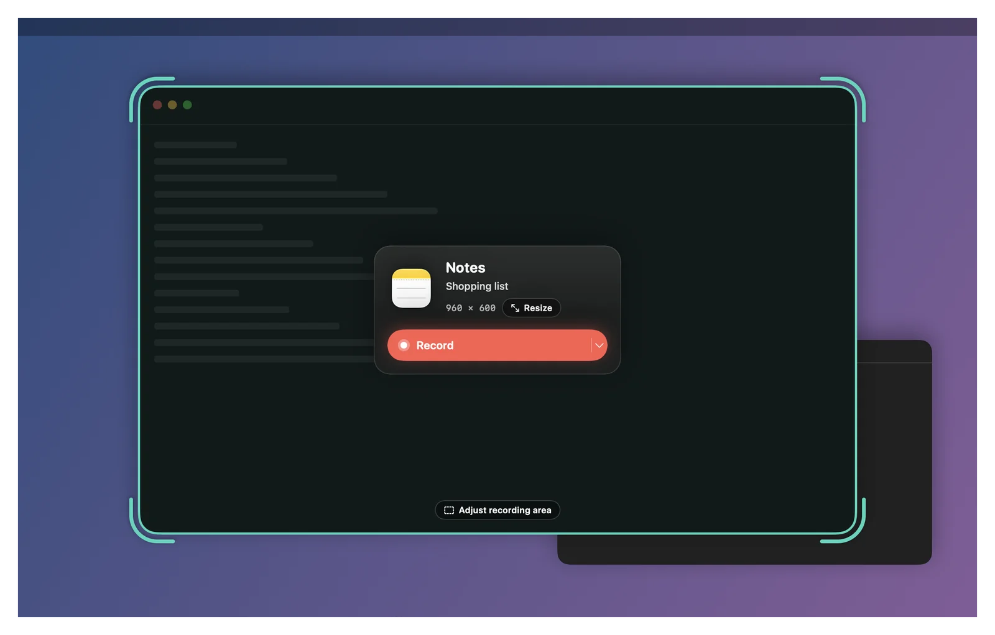995x635 pixels.
Task: Click the Notes app icon
Action: 411,288
